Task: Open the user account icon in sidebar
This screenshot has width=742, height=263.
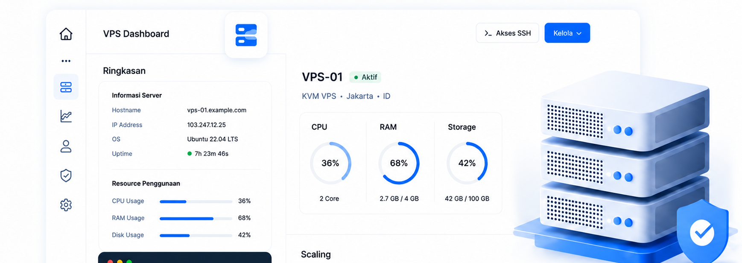Action: pos(66,146)
